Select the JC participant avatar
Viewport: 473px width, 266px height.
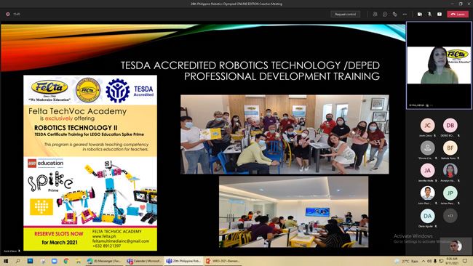point(427,125)
